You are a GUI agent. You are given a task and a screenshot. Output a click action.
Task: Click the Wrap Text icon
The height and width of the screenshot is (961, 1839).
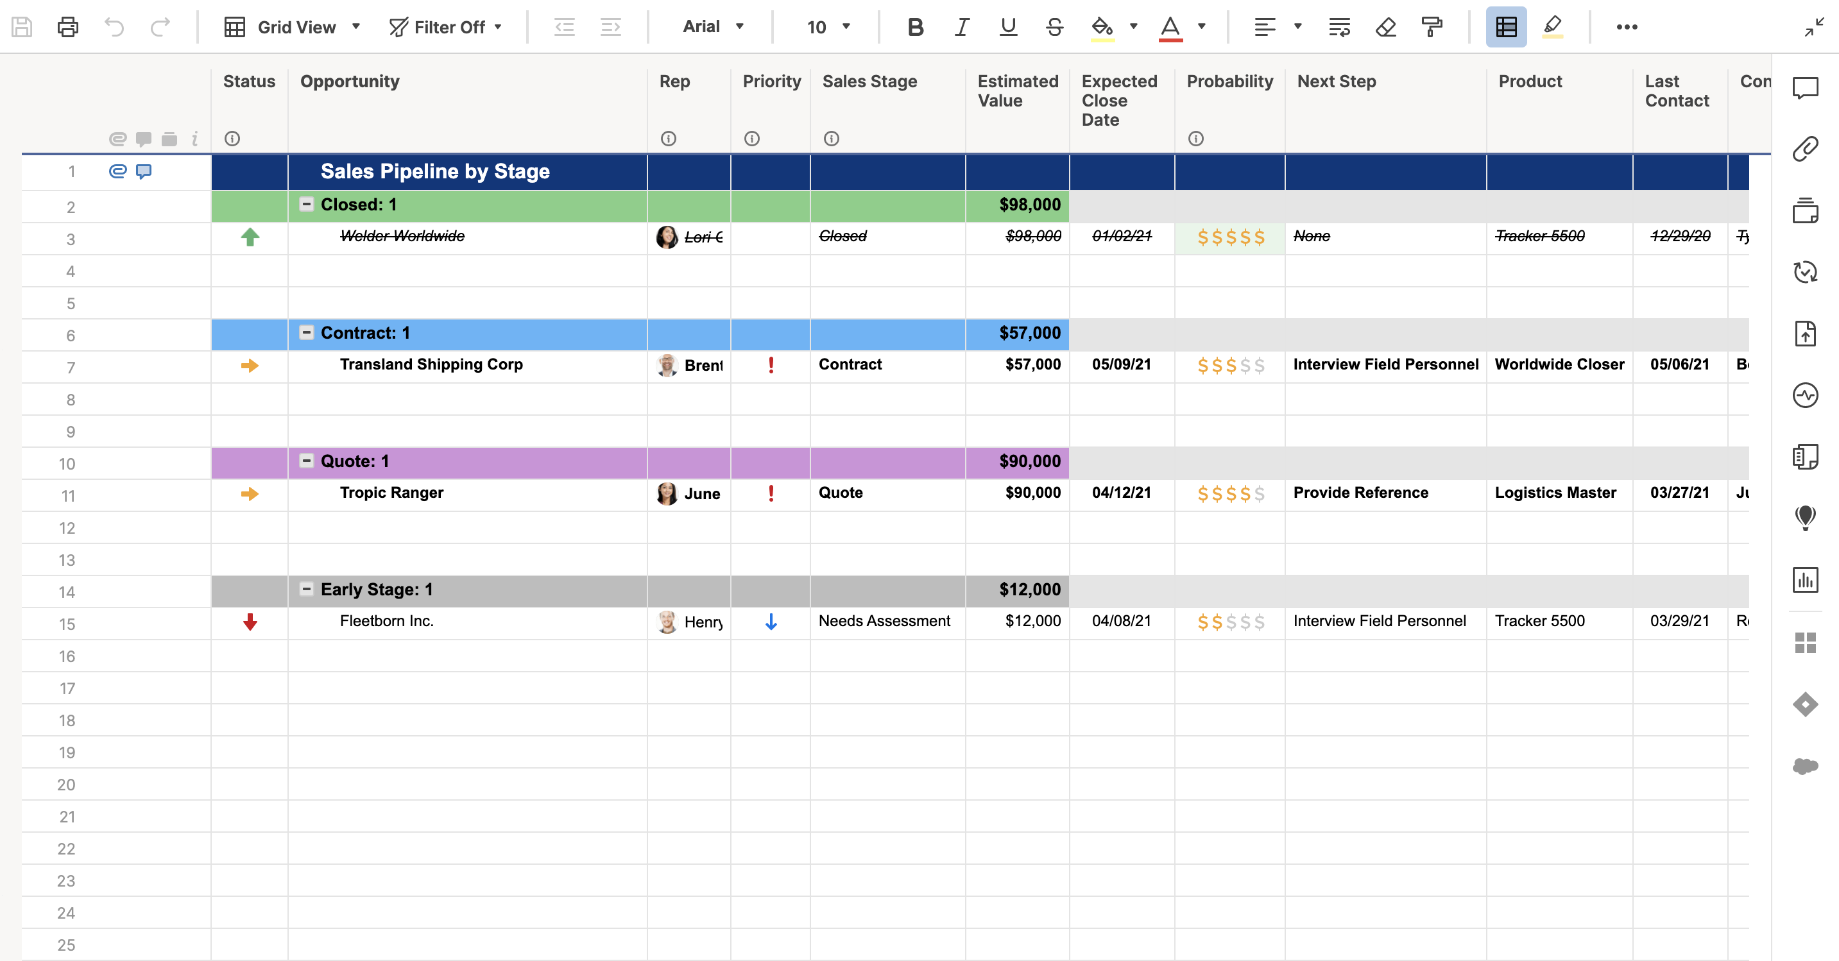(1339, 27)
